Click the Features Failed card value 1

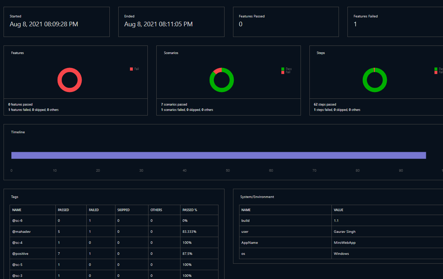point(355,24)
